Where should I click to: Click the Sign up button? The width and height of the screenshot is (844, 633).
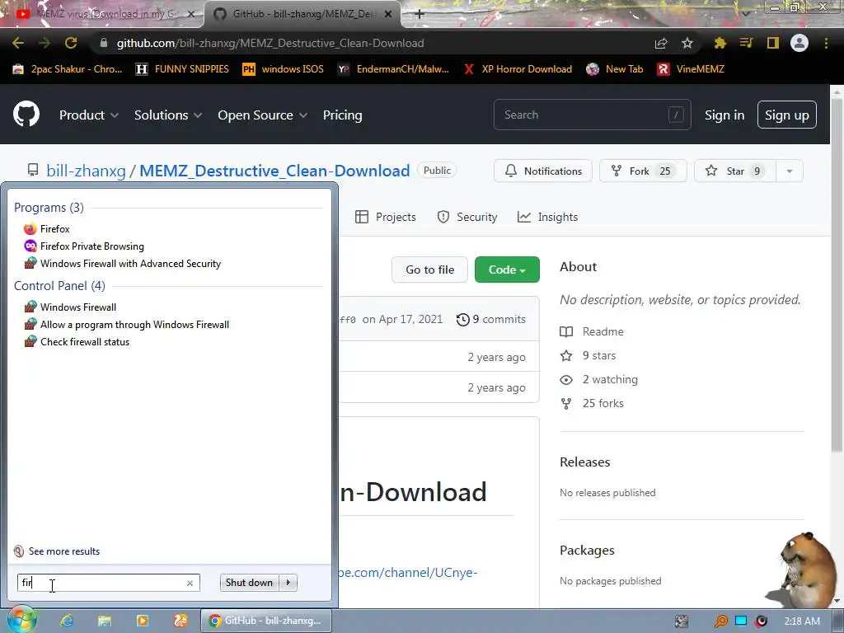tap(787, 115)
